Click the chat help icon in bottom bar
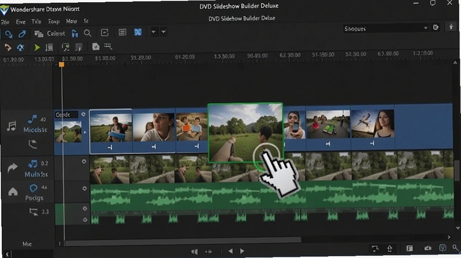 443,248
